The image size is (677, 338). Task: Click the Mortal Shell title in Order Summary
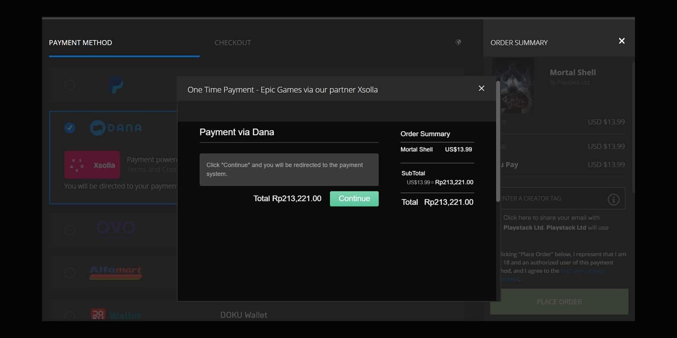click(x=573, y=72)
